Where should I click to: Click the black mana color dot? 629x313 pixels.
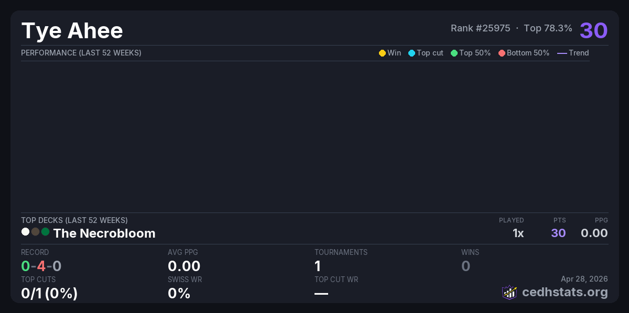[35, 231]
